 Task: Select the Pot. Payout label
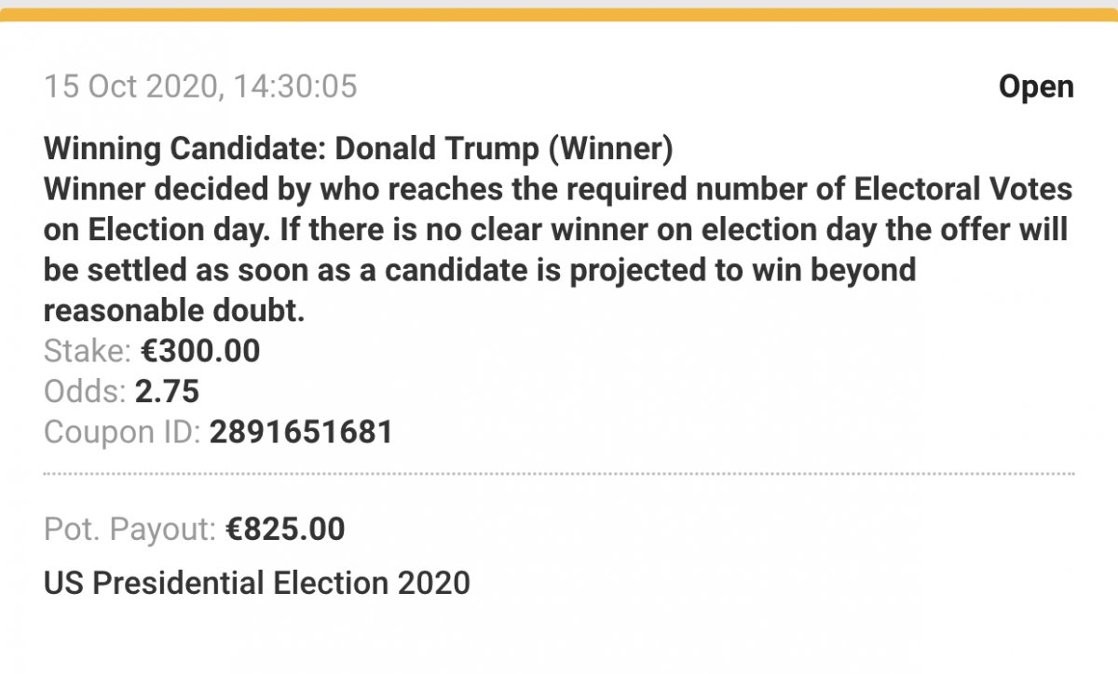pyautogui.click(x=130, y=530)
